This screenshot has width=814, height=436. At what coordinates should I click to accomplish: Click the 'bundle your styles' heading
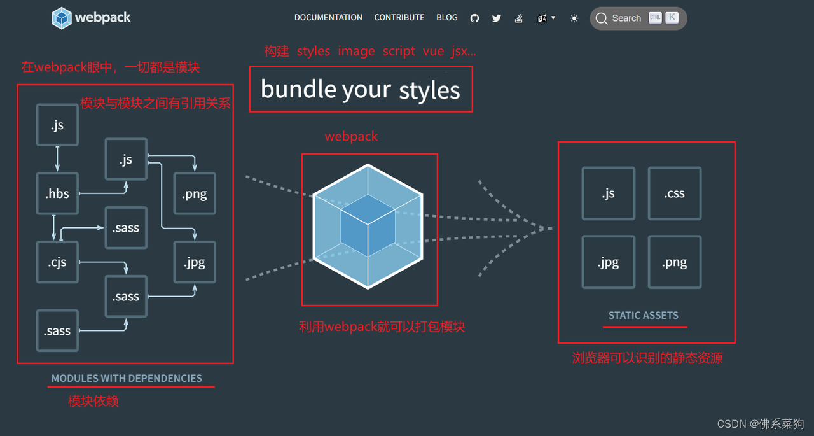(x=361, y=89)
